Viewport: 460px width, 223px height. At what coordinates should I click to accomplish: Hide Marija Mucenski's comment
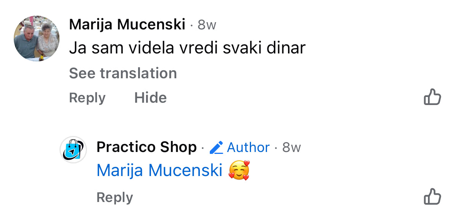pyautogui.click(x=150, y=98)
